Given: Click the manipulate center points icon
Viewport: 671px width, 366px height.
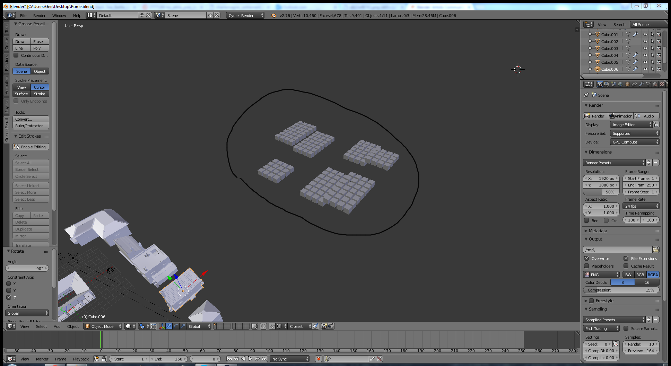Looking at the screenshot, I should click(154, 326).
